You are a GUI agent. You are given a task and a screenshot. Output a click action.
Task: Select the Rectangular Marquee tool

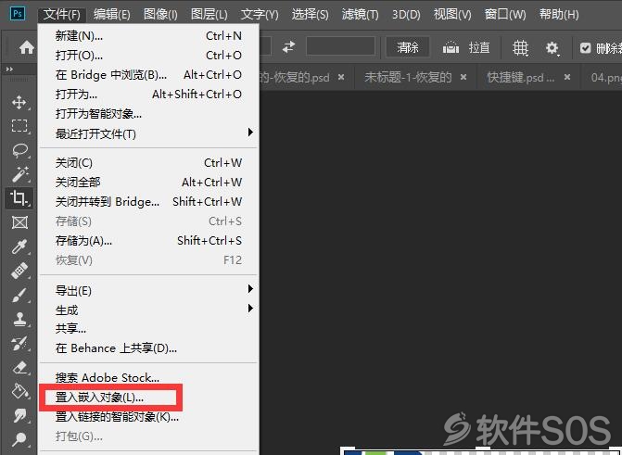pos(19,126)
